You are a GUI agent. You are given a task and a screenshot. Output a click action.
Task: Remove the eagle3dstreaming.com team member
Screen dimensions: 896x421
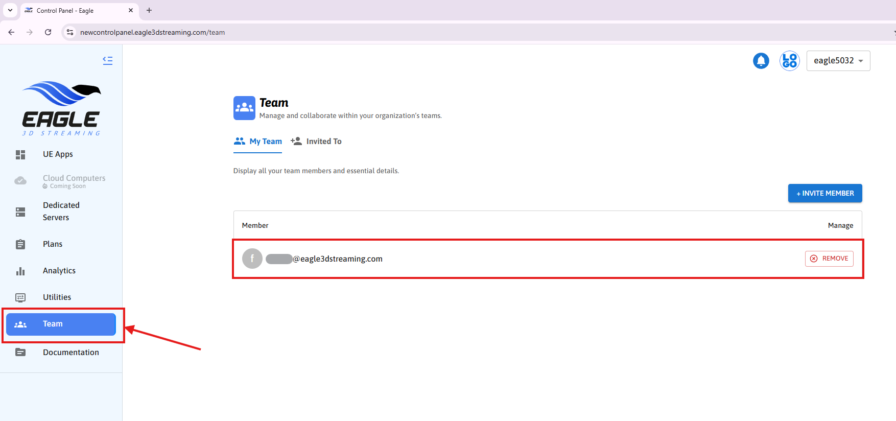(829, 259)
